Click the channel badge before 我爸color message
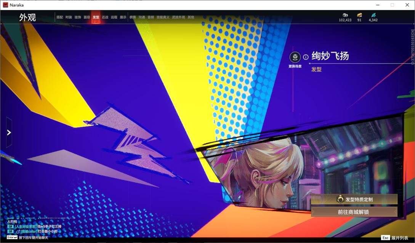415x243 pixels. [x=11, y=232]
